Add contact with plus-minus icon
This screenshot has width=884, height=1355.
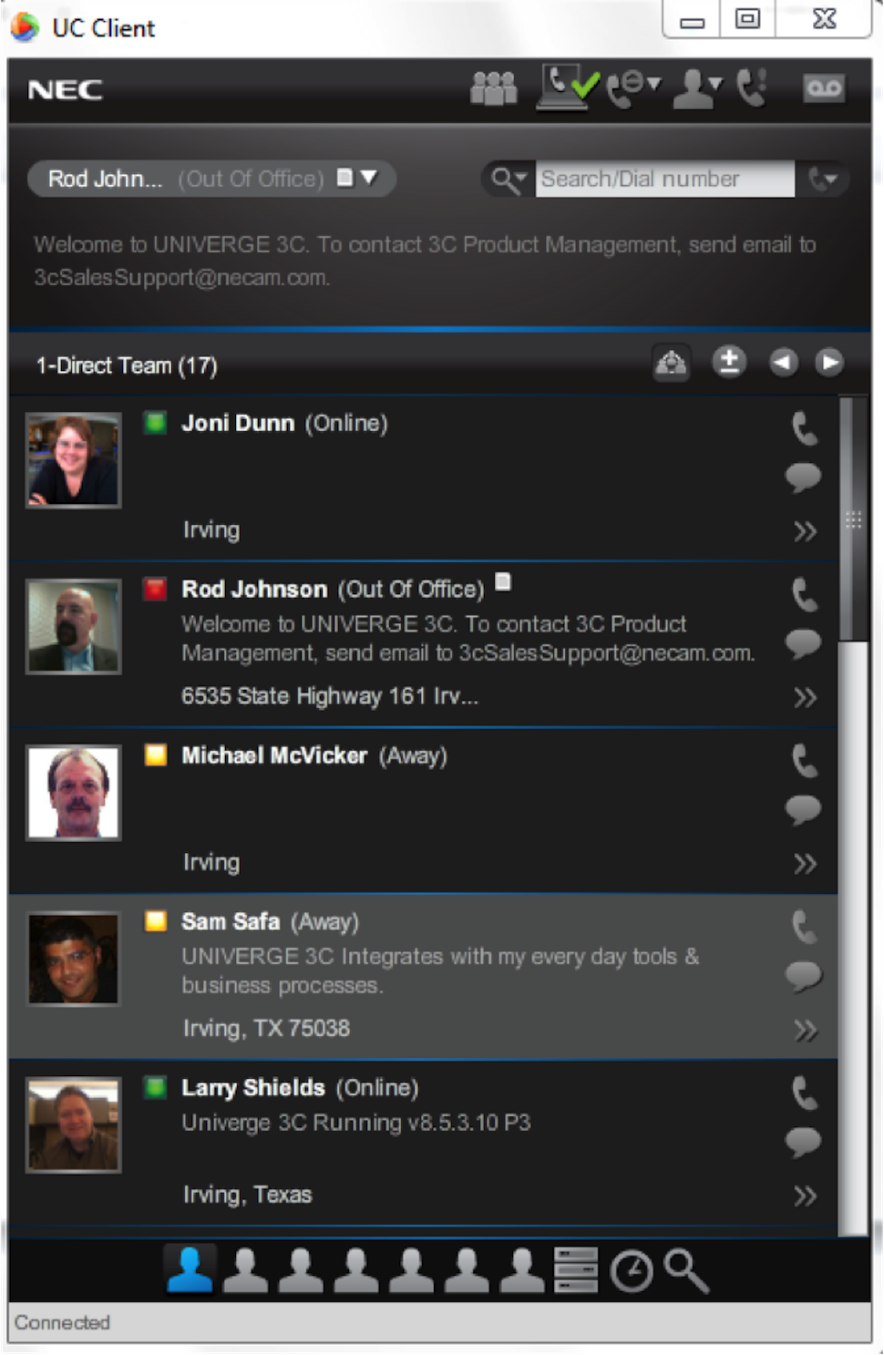(x=728, y=363)
